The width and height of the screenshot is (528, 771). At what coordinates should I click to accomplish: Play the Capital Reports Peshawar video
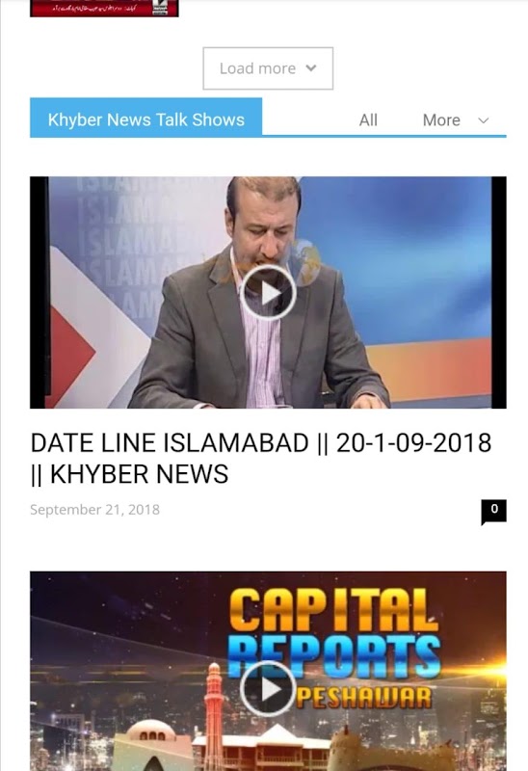[x=268, y=689]
